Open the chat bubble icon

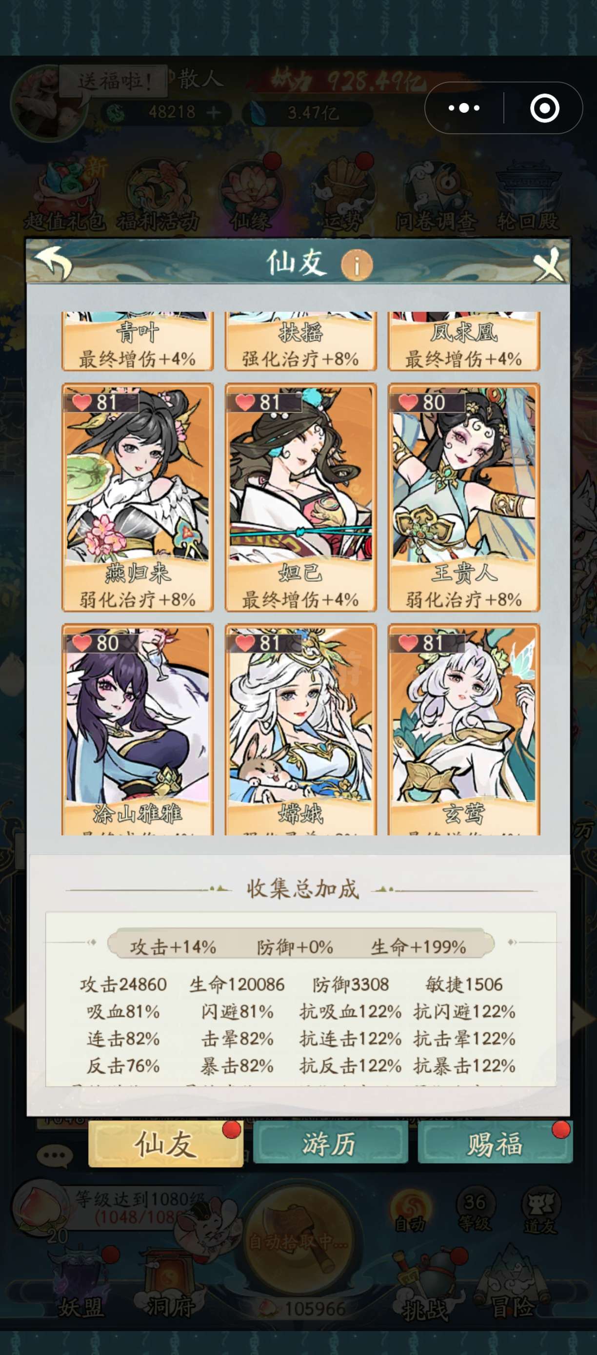tap(54, 1156)
